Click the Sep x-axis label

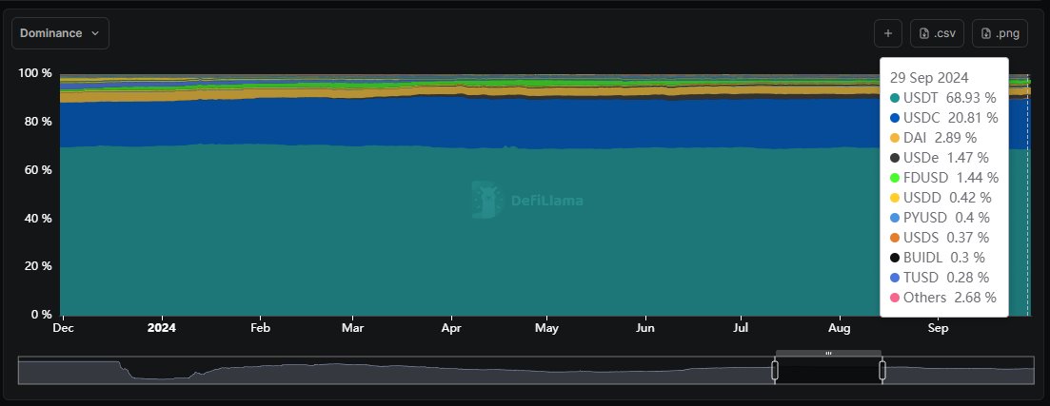pyautogui.click(x=939, y=328)
